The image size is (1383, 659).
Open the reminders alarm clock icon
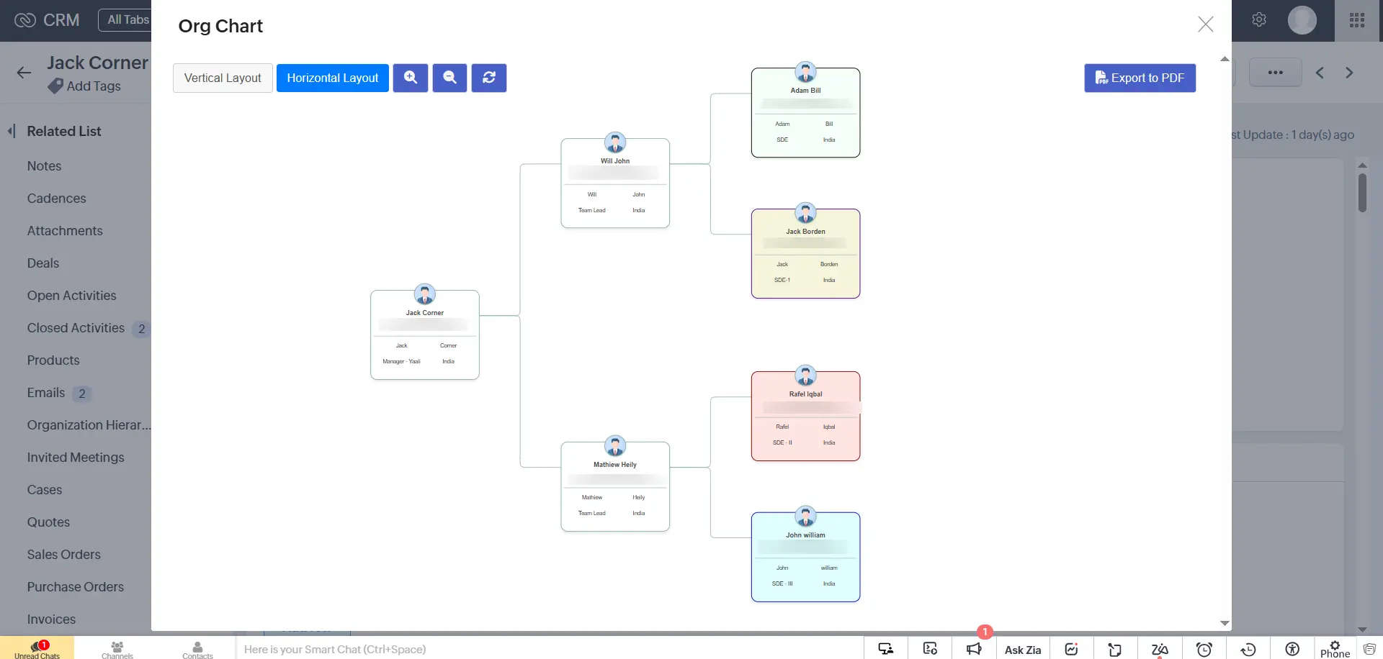click(x=1204, y=649)
